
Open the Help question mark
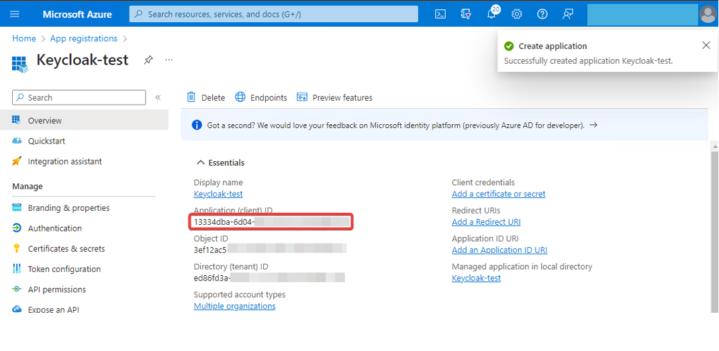542,13
